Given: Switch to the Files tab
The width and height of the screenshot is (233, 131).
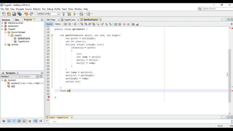Looking at the screenshot, I should [x=17, y=20].
